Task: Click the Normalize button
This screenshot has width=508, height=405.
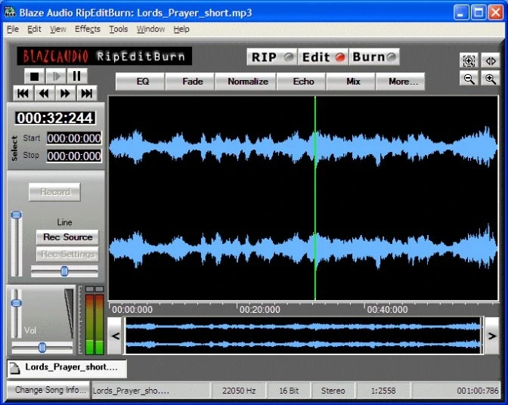Action: pyautogui.click(x=246, y=82)
